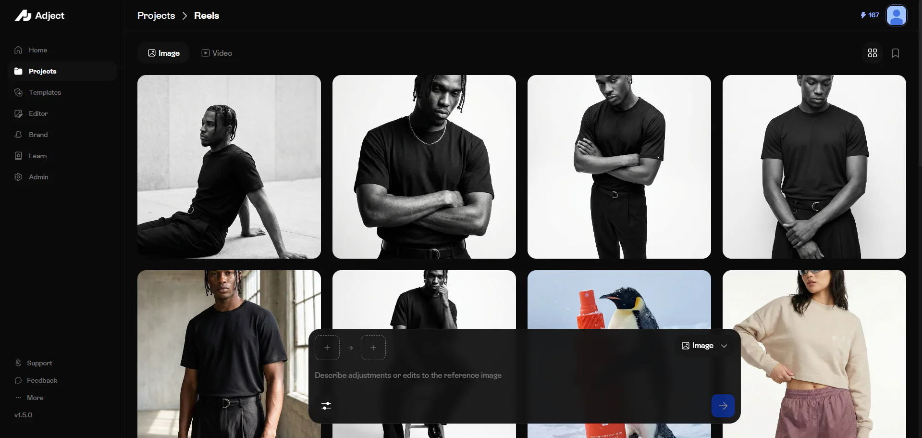Viewport: 922px width, 438px height.
Task: Open the Learn section
Action: pyautogui.click(x=62, y=156)
